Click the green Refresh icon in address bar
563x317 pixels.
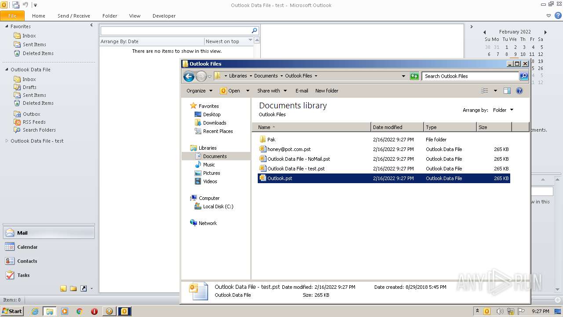[414, 76]
